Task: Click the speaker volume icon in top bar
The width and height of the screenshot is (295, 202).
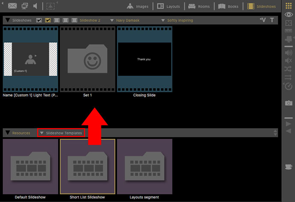Action: tap(35, 6)
